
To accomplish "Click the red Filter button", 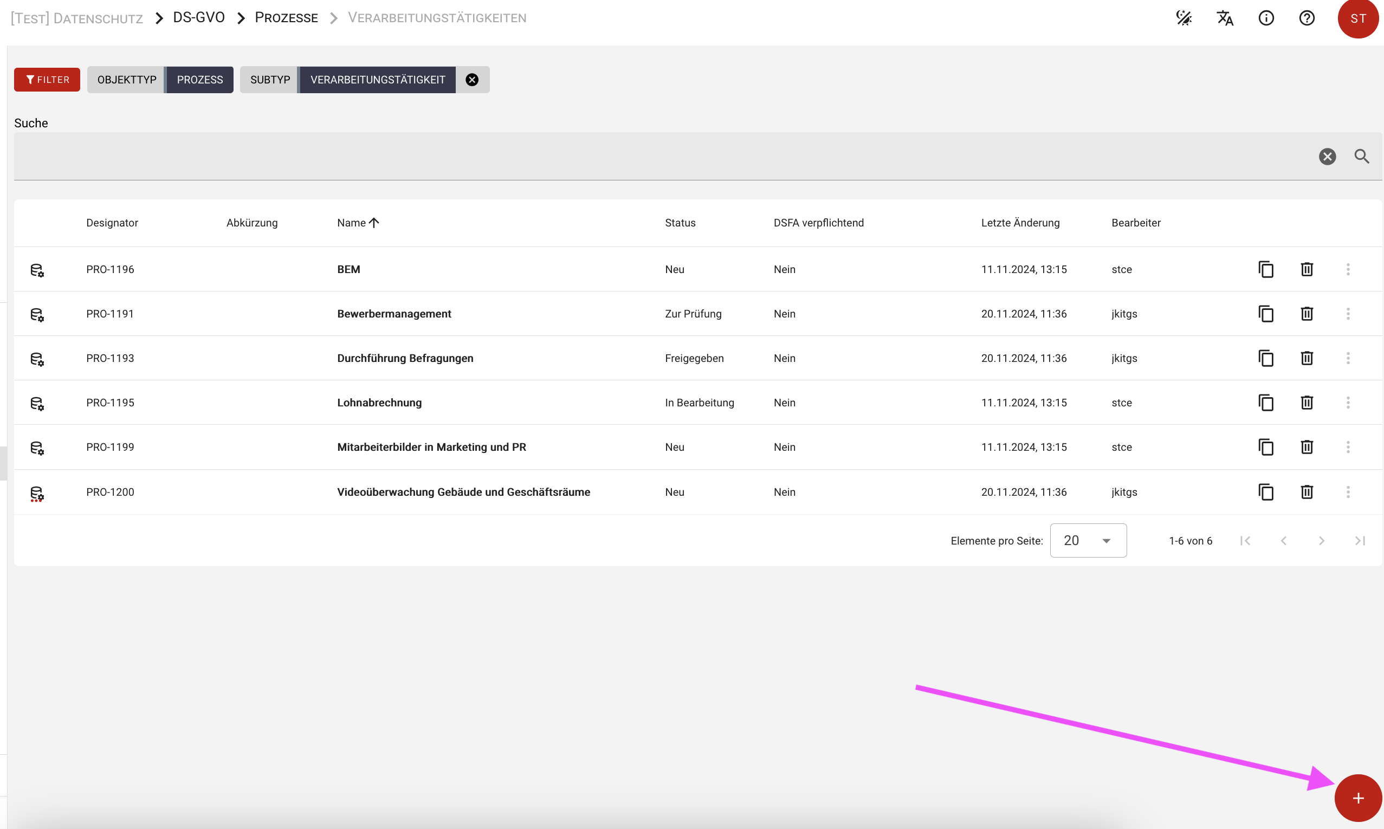I will pos(47,80).
